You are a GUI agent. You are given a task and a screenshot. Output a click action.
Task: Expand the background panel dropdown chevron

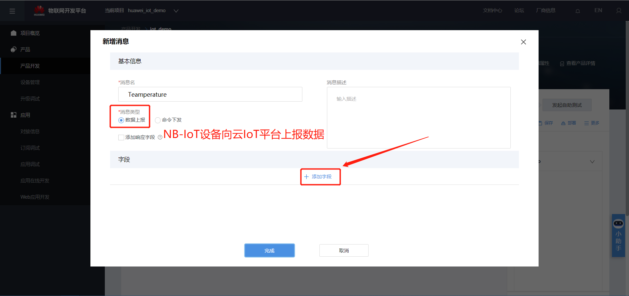pos(592,162)
